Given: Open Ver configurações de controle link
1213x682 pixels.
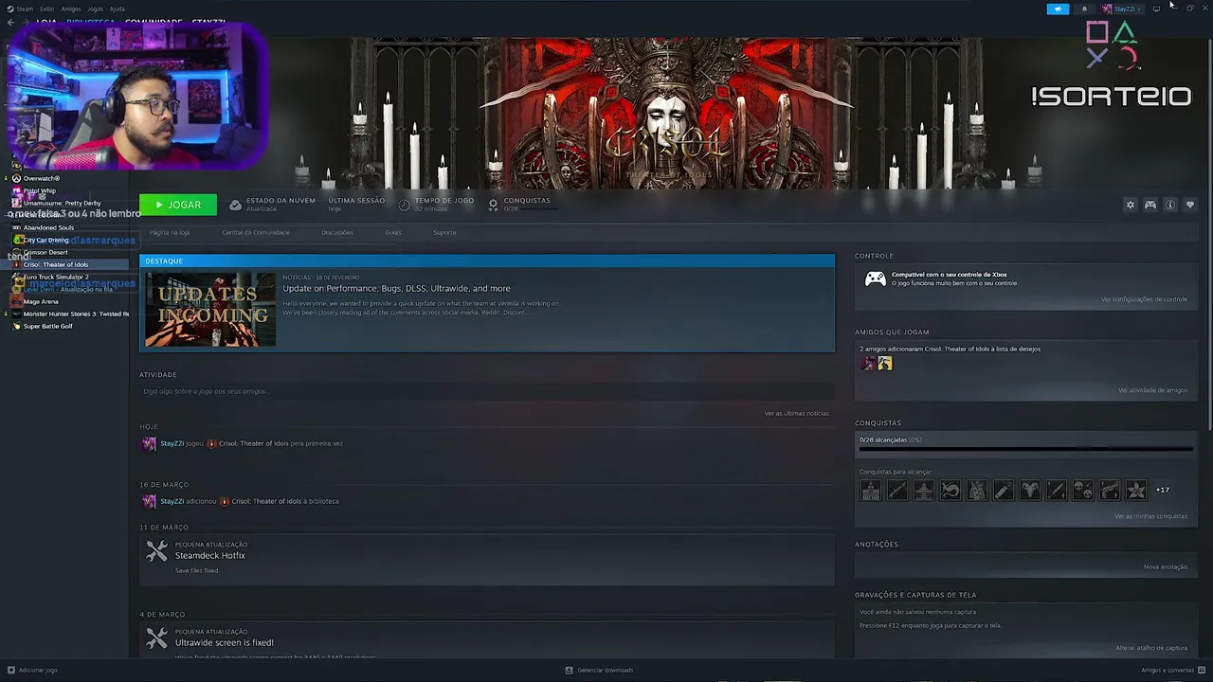Looking at the screenshot, I should (x=1144, y=299).
